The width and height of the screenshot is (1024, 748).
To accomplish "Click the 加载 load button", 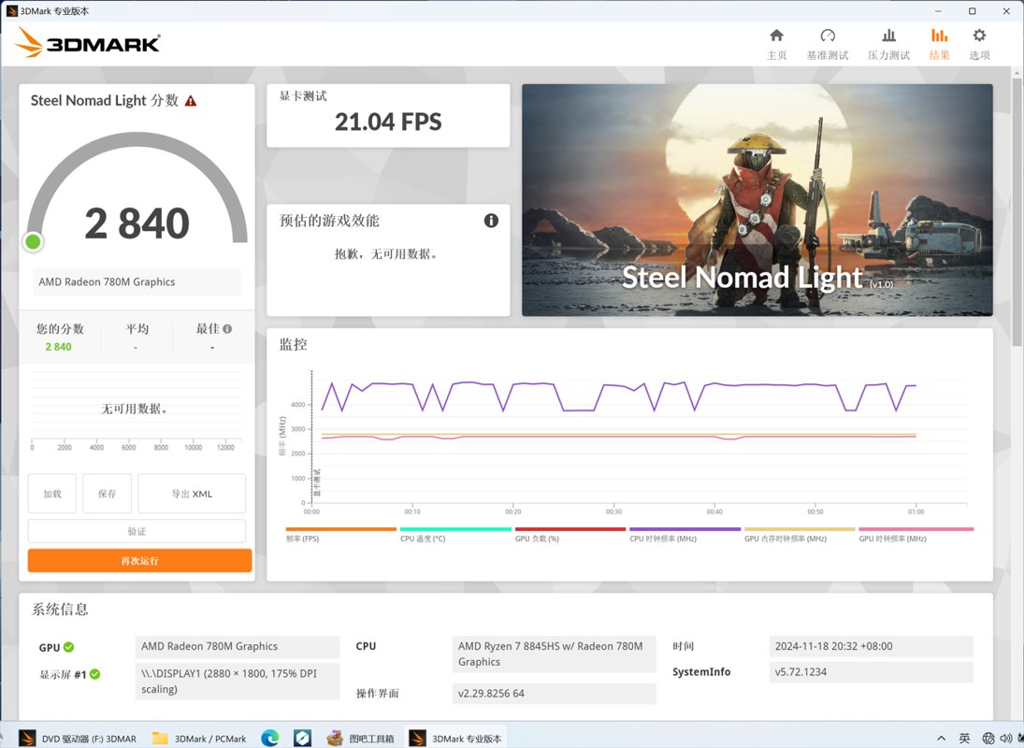I will (52, 494).
